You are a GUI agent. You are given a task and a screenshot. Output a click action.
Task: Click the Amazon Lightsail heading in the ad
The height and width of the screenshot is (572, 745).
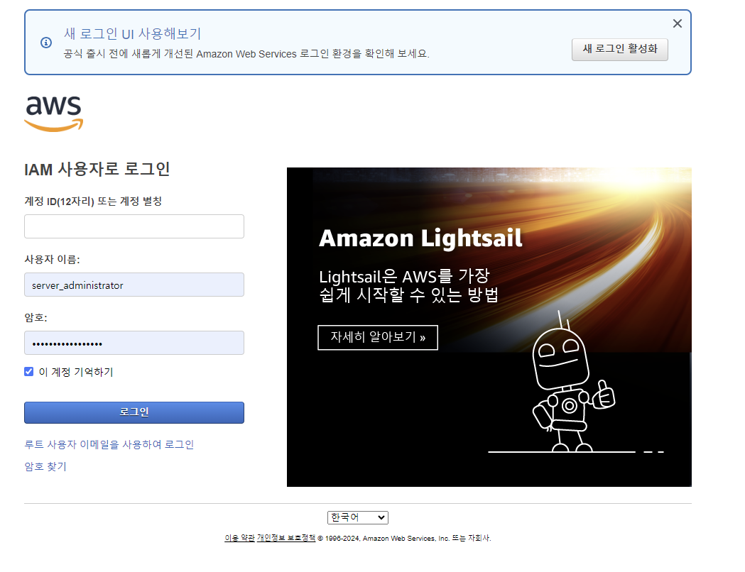tap(420, 238)
